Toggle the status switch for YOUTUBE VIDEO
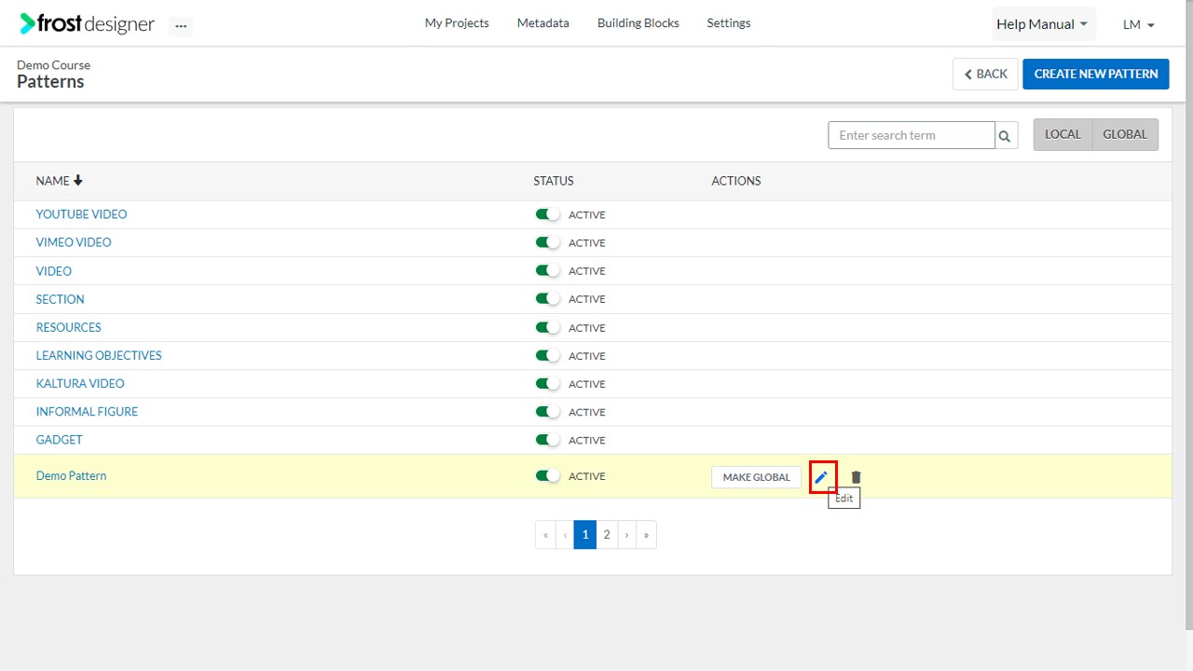Image resolution: width=1193 pixels, height=671 pixels. (547, 213)
